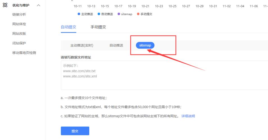Click the 10-11 date axis label
This screenshot has height=140, width=268.
78,6
